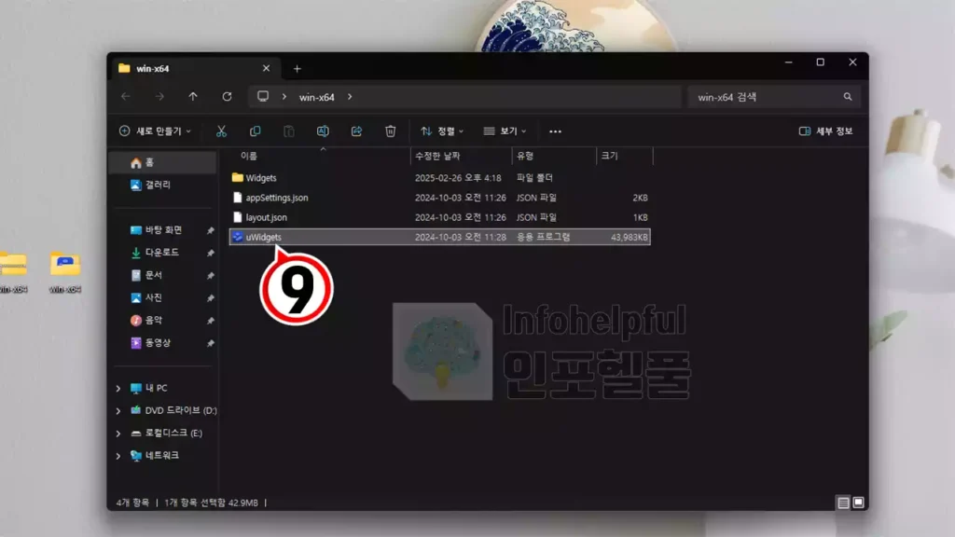Switch to large thumbnails view icon
955x537 pixels.
(x=858, y=503)
